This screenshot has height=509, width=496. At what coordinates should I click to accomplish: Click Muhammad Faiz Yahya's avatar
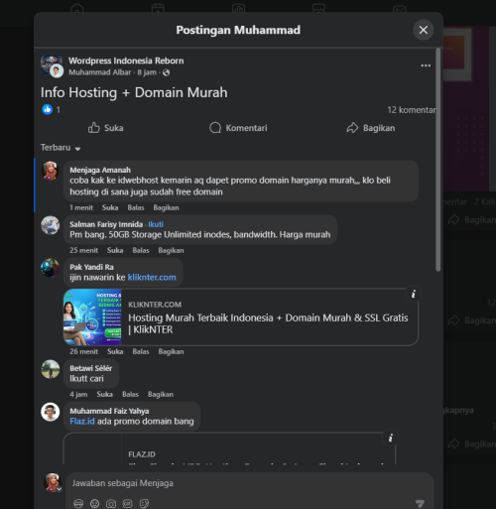51,412
